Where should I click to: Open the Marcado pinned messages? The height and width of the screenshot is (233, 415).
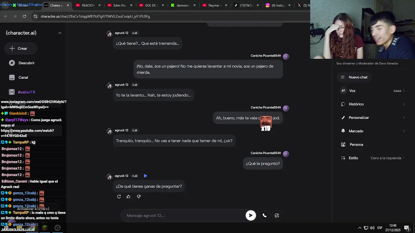373,131
